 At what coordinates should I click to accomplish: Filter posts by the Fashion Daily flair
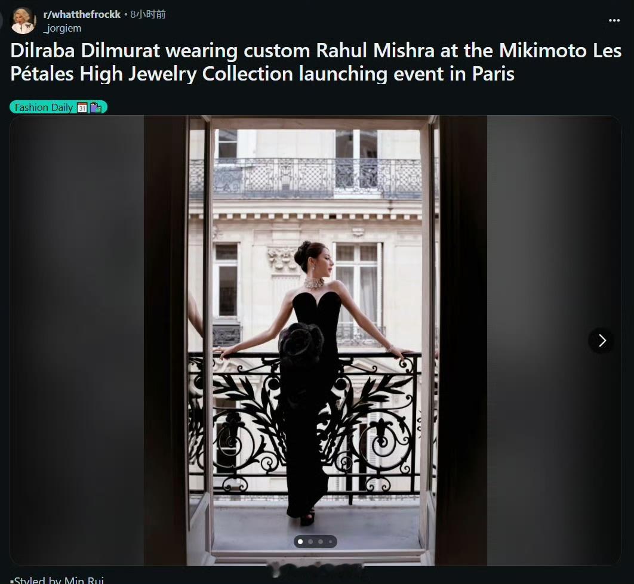pos(59,107)
